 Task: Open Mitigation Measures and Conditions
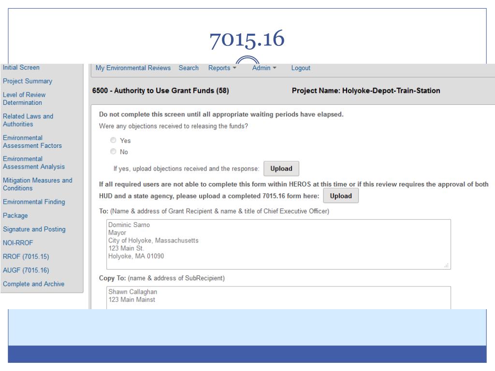click(x=38, y=184)
